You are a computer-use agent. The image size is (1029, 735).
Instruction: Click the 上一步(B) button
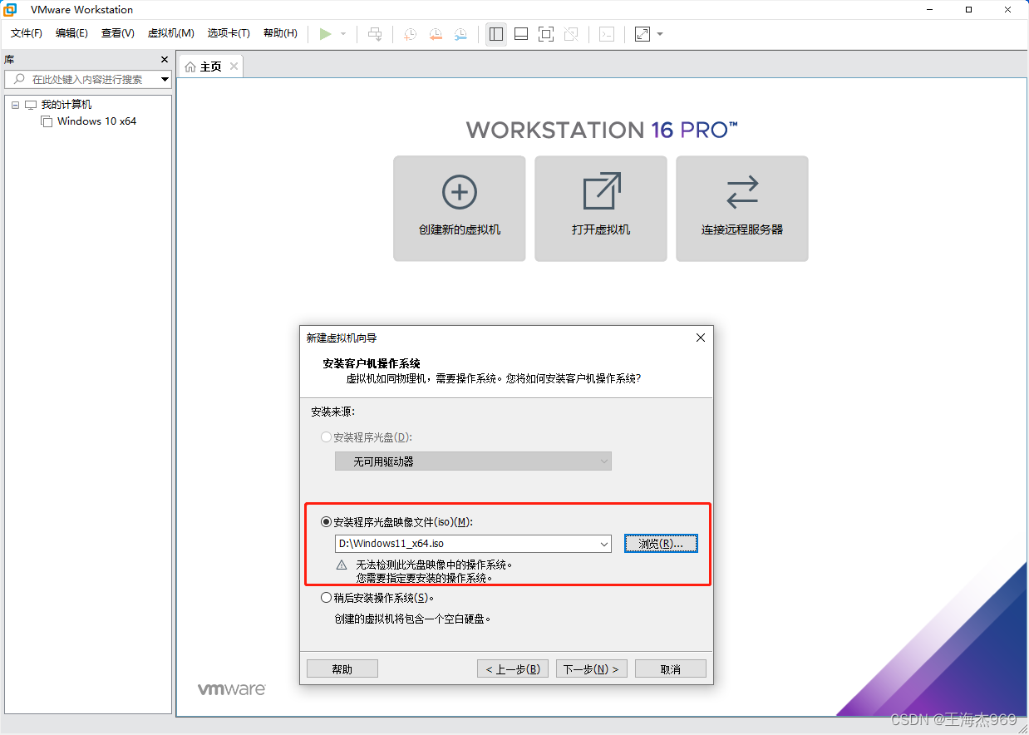pyautogui.click(x=513, y=669)
